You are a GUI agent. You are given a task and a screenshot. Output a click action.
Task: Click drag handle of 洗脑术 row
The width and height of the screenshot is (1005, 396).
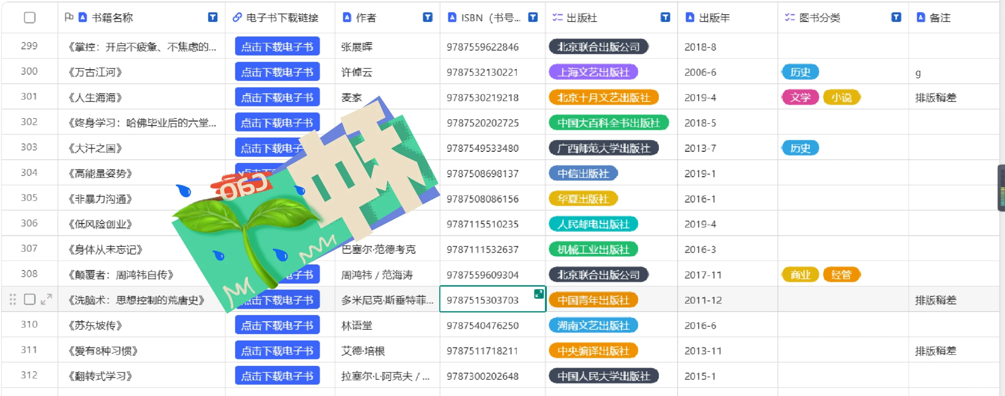point(12,299)
